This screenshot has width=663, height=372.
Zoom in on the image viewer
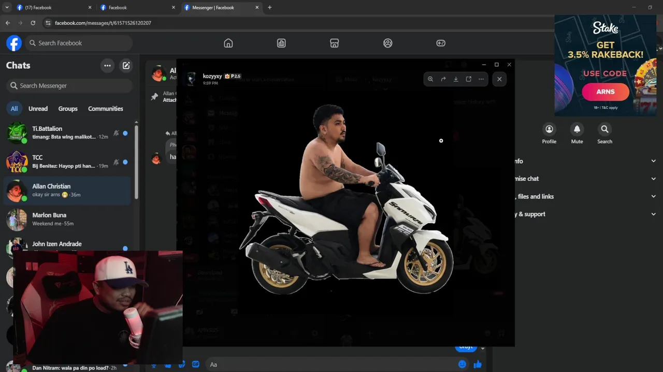[430, 79]
